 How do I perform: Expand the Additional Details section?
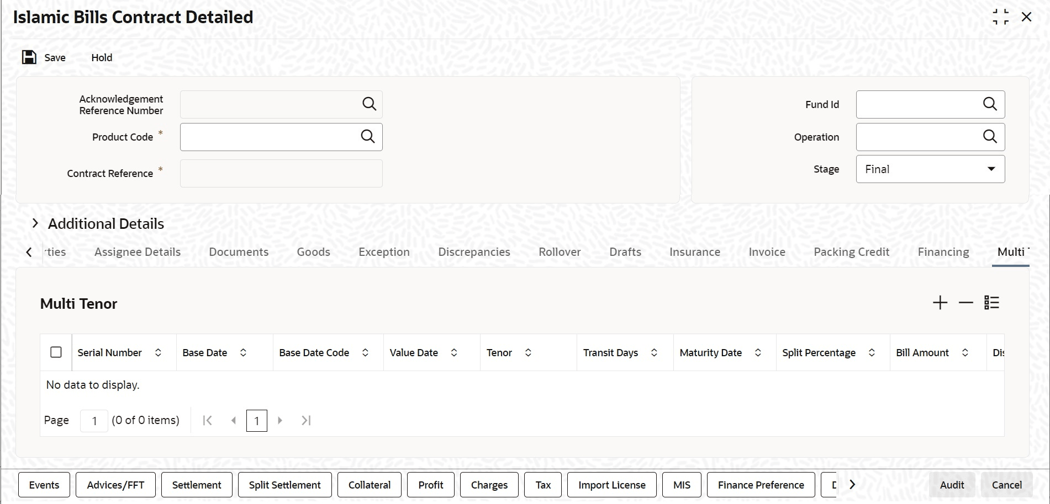click(x=35, y=223)
